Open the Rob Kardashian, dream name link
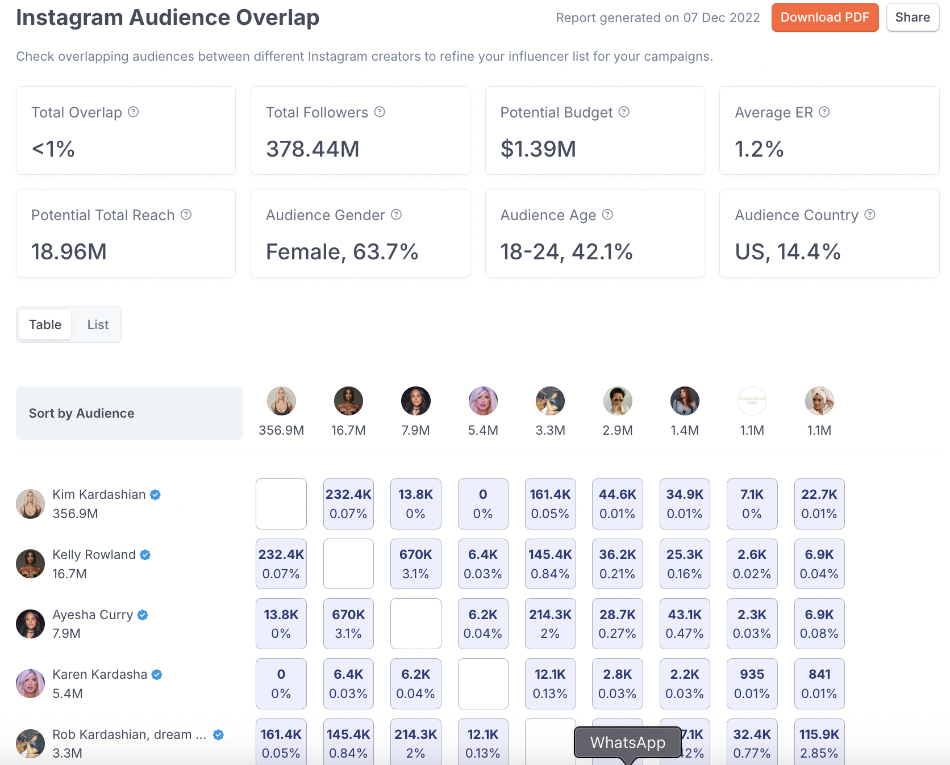 tap(130, 735)
